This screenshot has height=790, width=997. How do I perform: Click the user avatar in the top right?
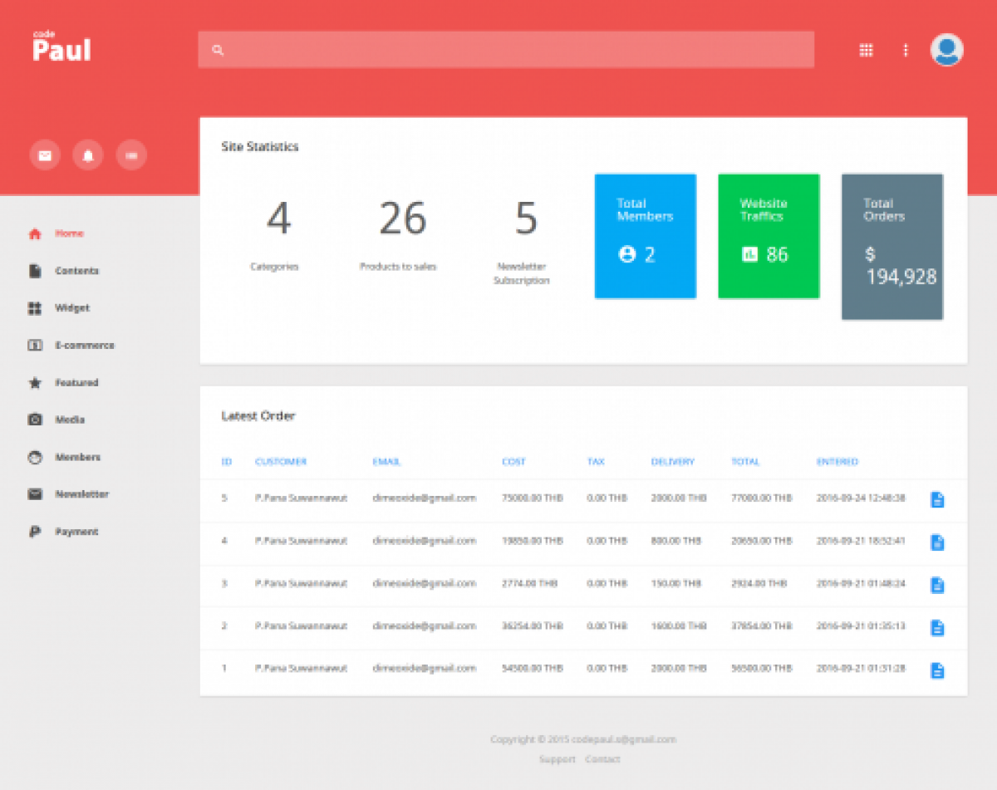[x=946, y=50]
